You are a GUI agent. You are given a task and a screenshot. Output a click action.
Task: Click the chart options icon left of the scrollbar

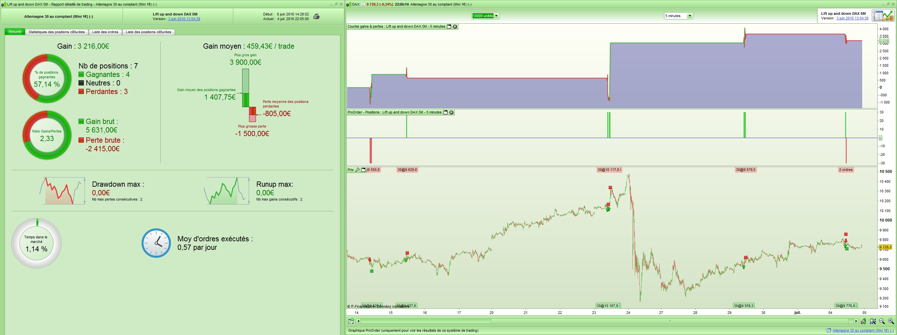pyautogui.click(x=351, y=321)
